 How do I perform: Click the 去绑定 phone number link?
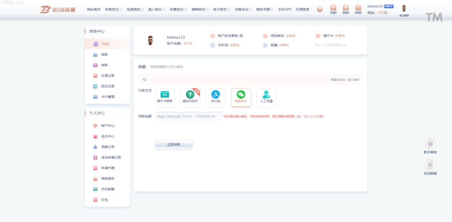click(x=234, y=45)
